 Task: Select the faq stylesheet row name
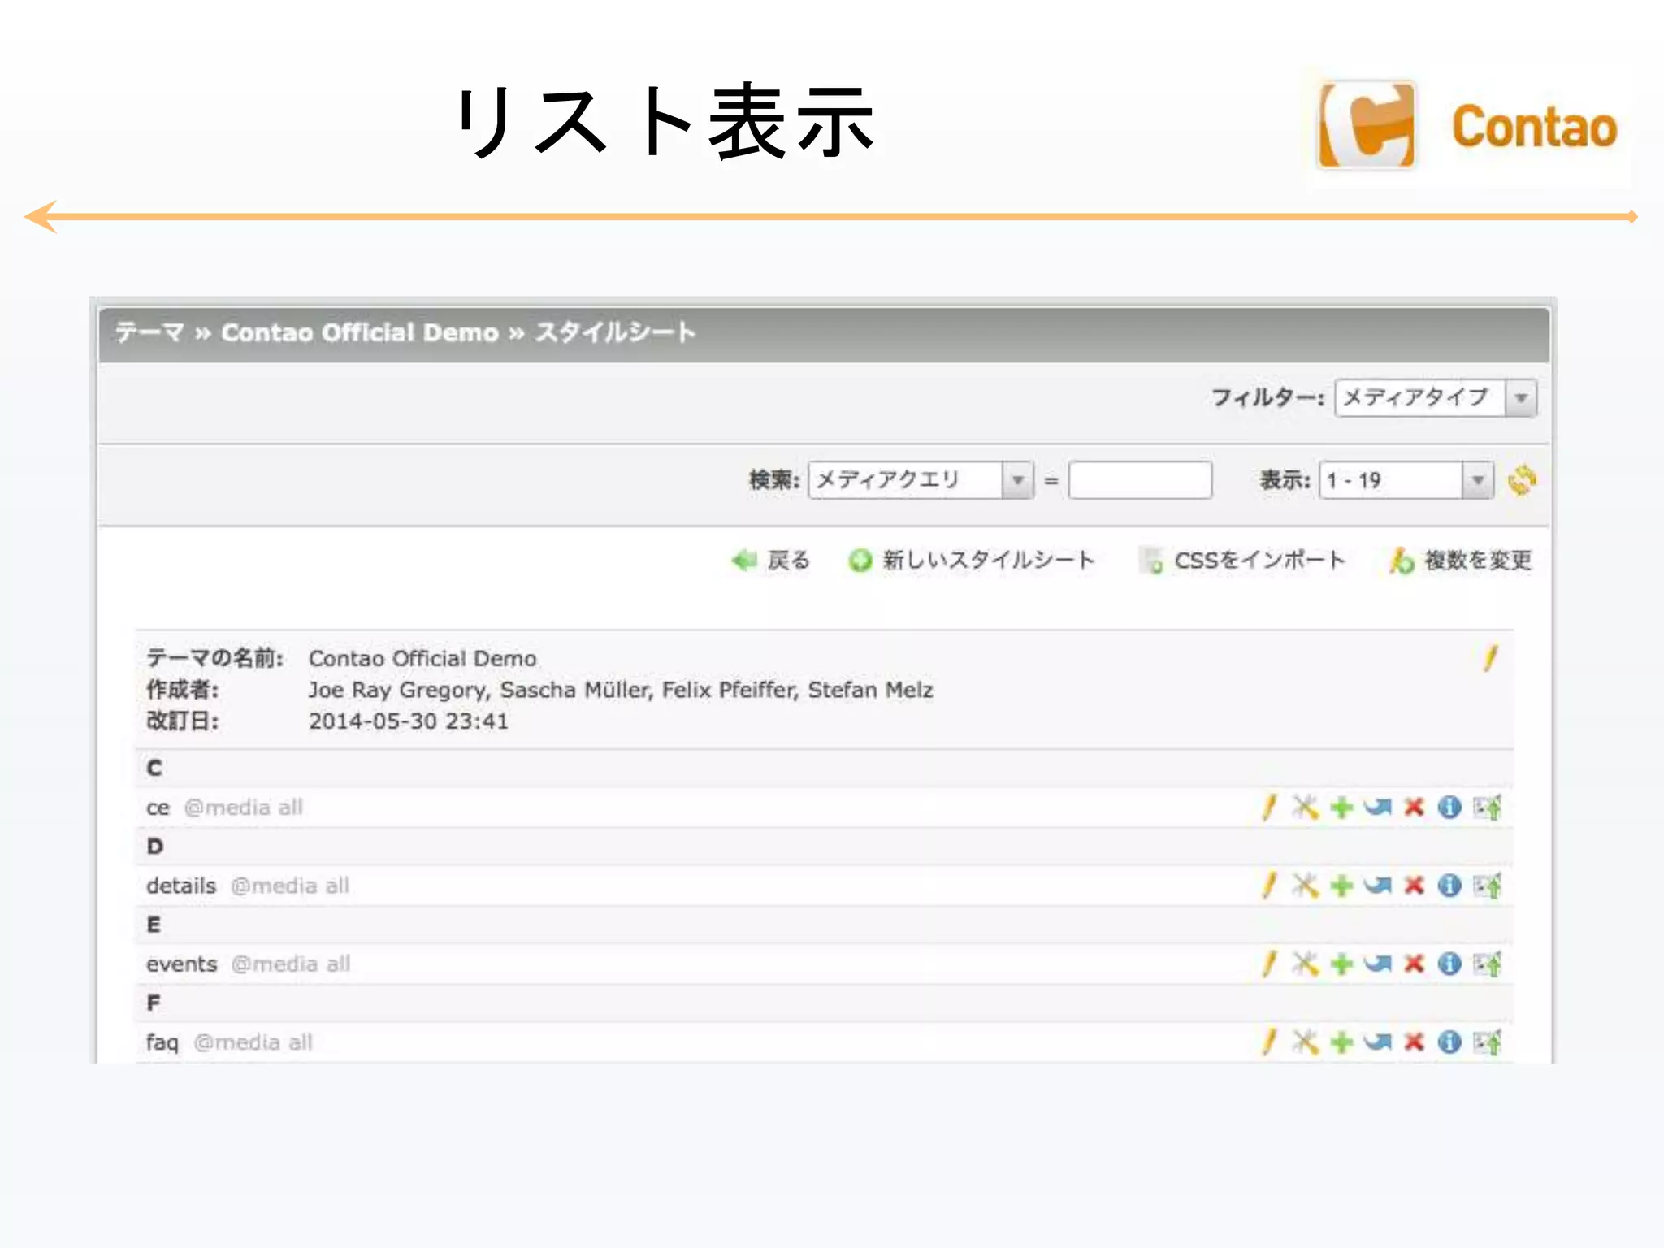coord(162,1042)
